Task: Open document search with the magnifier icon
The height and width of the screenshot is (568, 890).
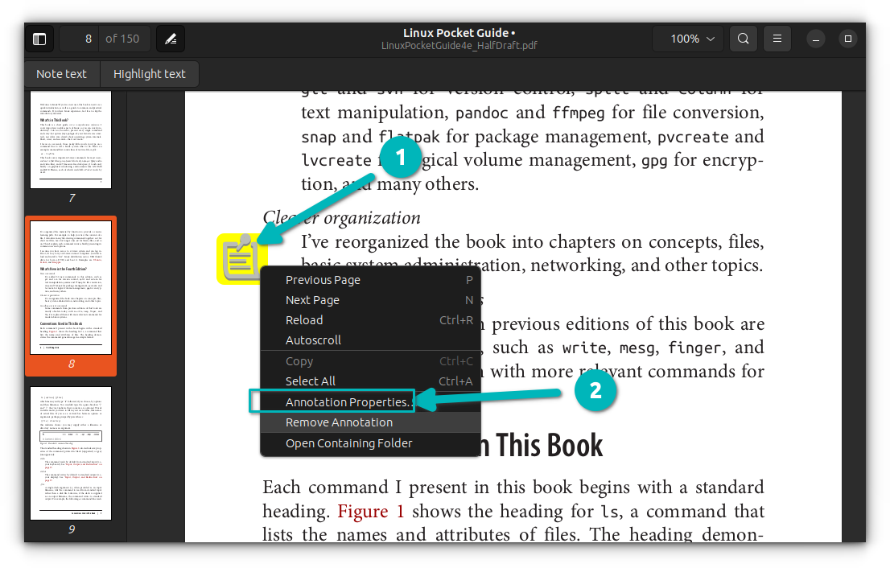Action: tap(742, 38)
